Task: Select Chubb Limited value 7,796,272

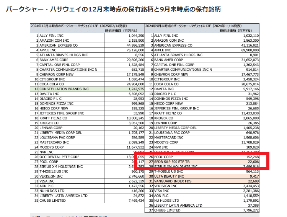Action: (x=251, y=210)
